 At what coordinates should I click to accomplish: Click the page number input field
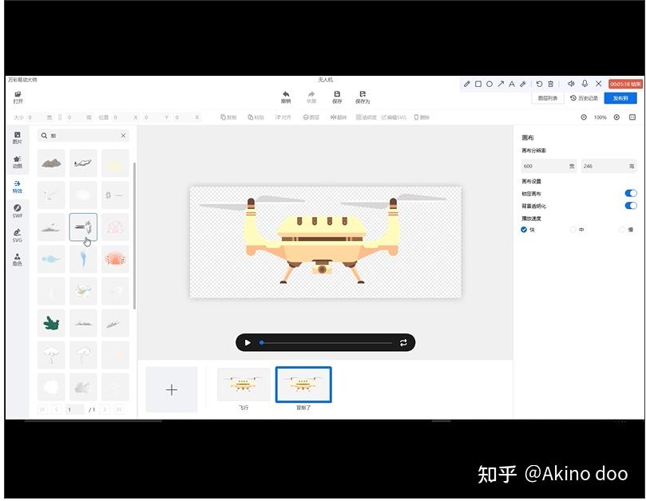pyautogui.click(x=75, y=409)
